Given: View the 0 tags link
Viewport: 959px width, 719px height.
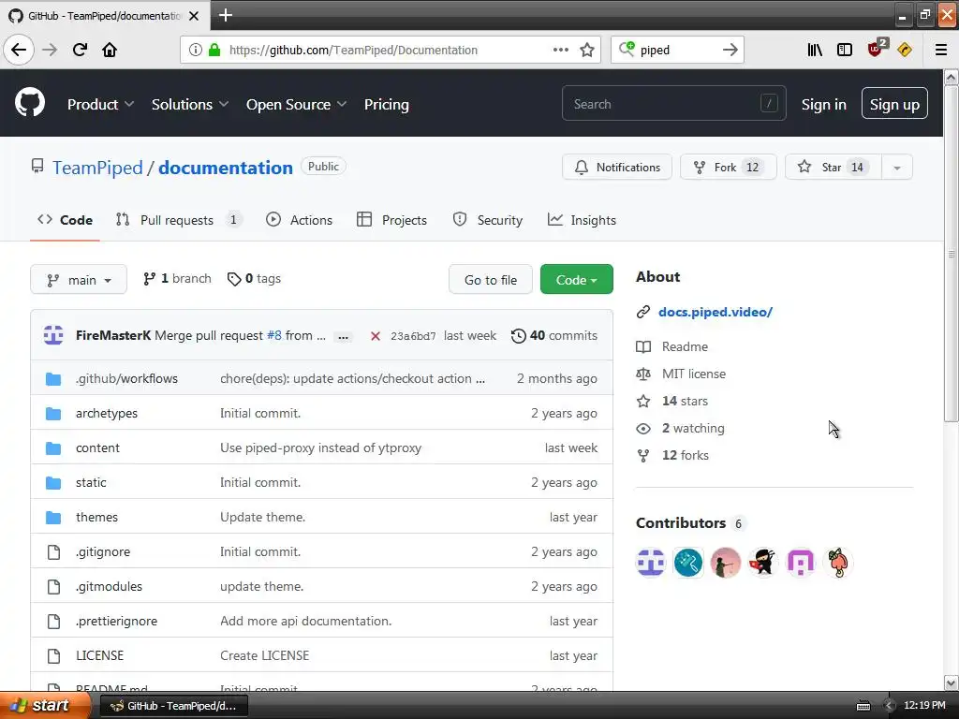Looking at the screenshot, I should [254, 279].
